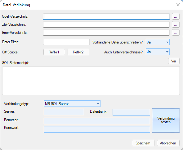Image resolution: width=183 pixels, height=150 pixels.
Task: Select the Datenbank input field
Action: coord(131,112)
